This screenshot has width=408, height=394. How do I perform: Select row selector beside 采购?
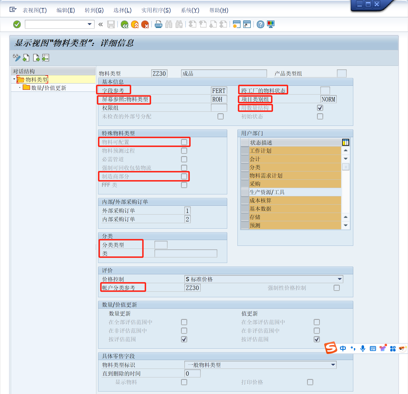tap(245, 184)
